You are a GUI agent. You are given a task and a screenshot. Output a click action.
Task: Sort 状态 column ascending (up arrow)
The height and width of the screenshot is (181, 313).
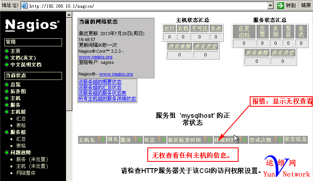pyautogui.click(x=159, y=139)
